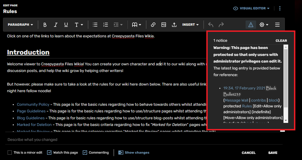This screenshot has height=160, width=302.
Task: Switch editor mode via VISUAL EDITOR
Action: (251, 9)
